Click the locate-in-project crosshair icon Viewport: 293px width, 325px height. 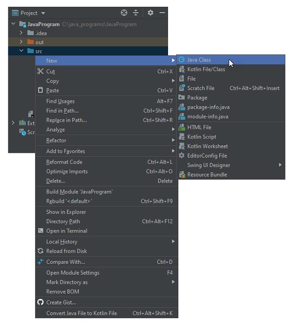[x=124, y=13]
